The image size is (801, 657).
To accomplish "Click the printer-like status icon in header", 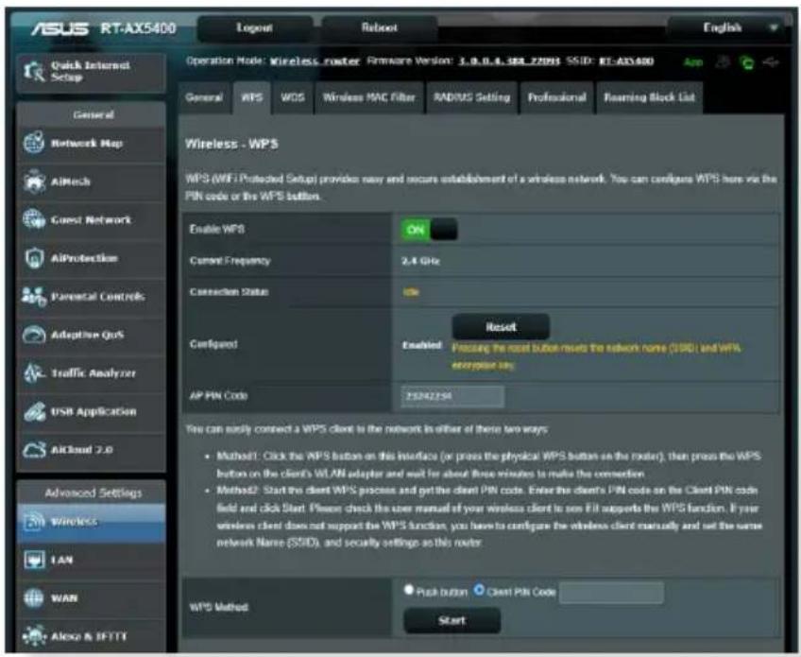I will tap(723, 62).
